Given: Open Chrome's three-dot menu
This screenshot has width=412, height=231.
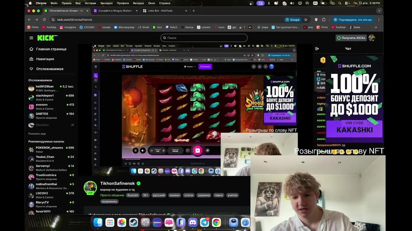Looking at the screenshot, I should (x=379, y=20).
